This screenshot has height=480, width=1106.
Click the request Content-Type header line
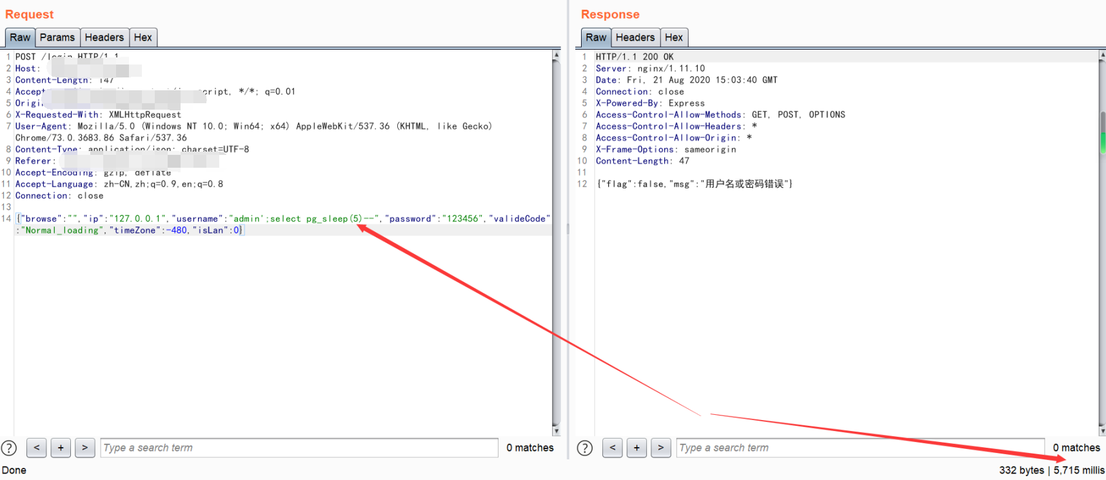point(132,150)
